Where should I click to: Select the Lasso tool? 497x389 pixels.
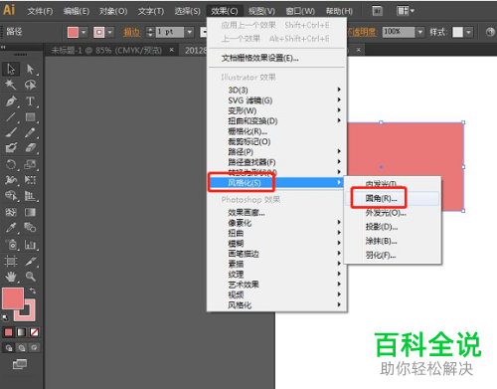(31, 85)
